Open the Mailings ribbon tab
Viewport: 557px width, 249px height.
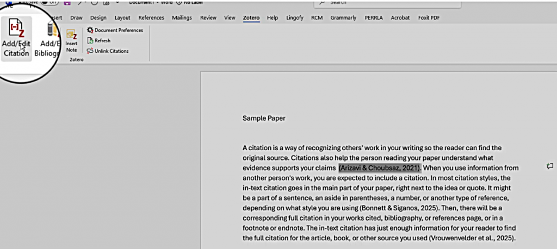[182, 18]
